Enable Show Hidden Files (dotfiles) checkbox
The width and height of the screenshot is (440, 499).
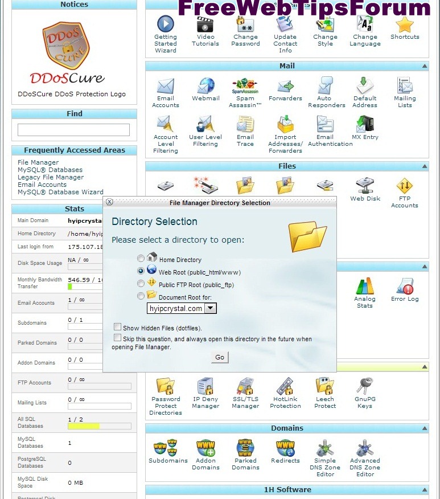(x=118, y=327)
